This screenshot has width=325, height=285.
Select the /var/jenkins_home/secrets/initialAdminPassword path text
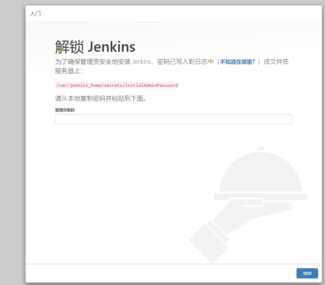[x=117, y=85]
